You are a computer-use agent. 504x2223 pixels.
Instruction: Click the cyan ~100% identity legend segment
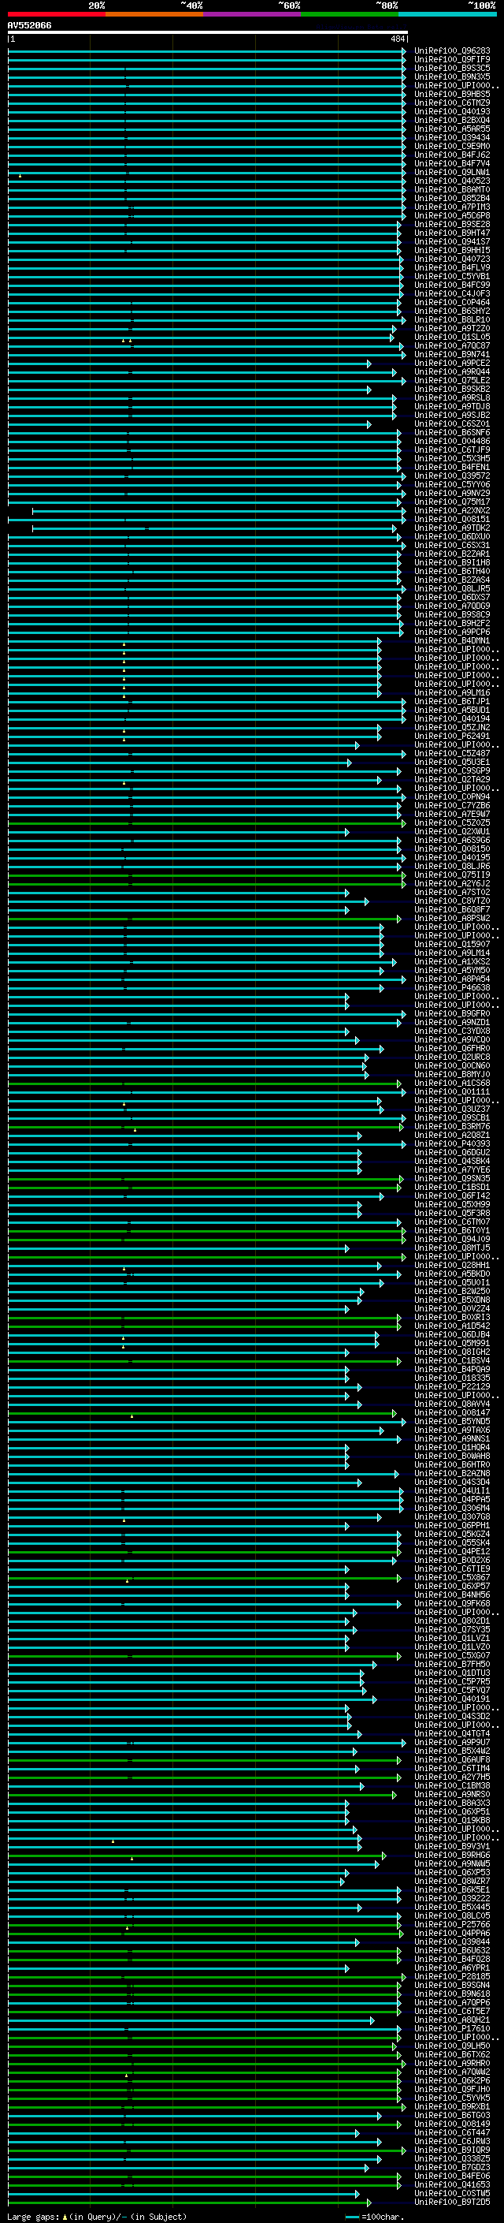point(447,14)
